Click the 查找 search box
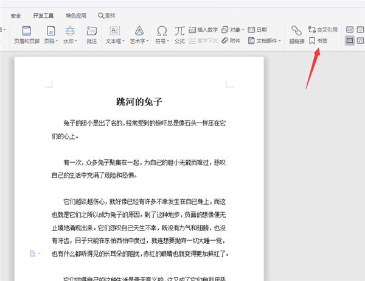The height and width of the screenshot is (281, 365). coord(106,15)
